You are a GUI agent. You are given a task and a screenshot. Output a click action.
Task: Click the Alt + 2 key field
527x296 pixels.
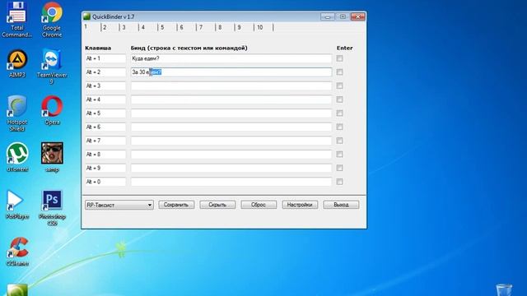[105, 72]
